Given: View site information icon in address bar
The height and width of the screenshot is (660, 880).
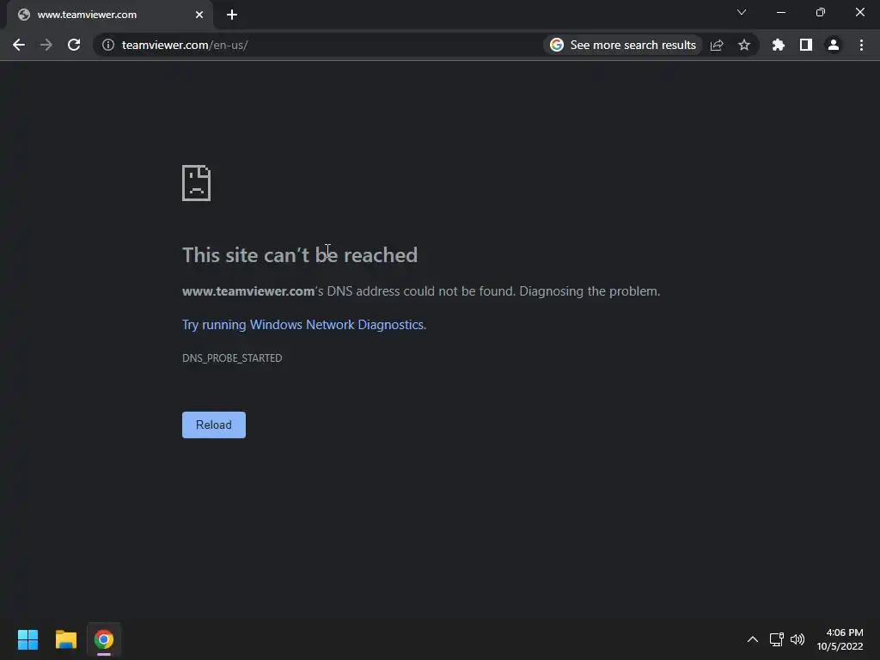Looking at the screenshot, I should coord(107,45).
